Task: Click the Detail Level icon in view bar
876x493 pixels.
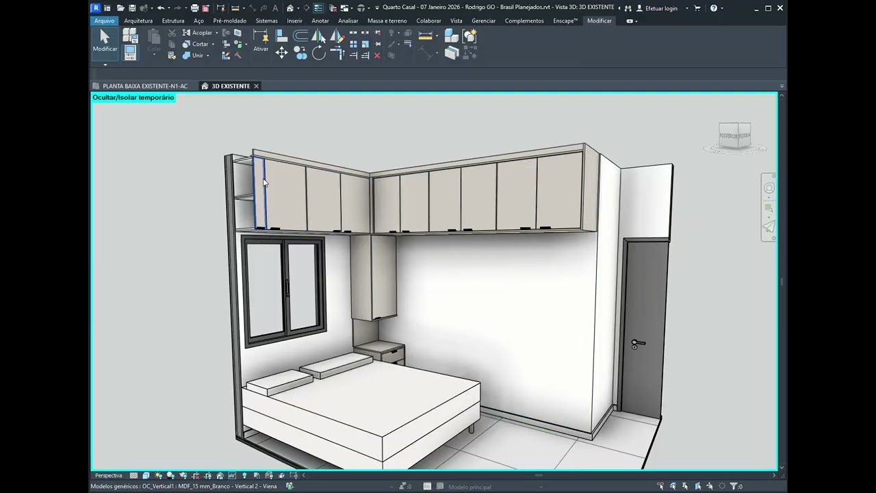Action: click(x=133, y=475)
